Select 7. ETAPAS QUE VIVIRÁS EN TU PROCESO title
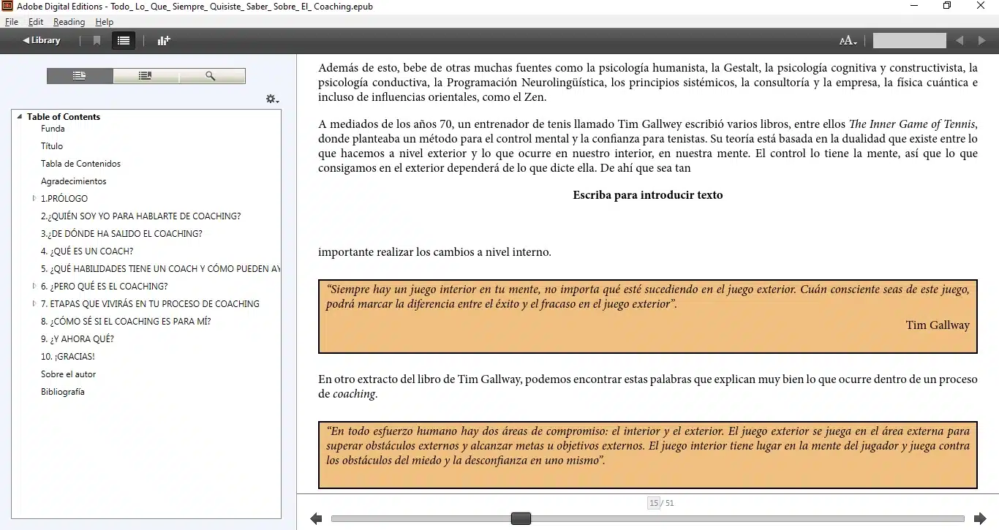Image resolution: width=999 pixels, height=530 pixels. [150, 304]
